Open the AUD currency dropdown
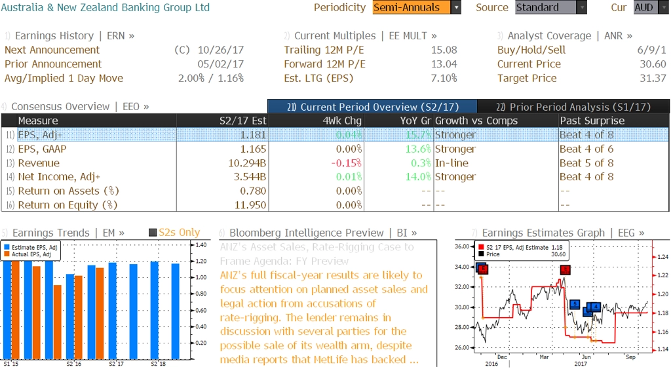The width and height of the screenshot is (671, 369). [663, 7]
